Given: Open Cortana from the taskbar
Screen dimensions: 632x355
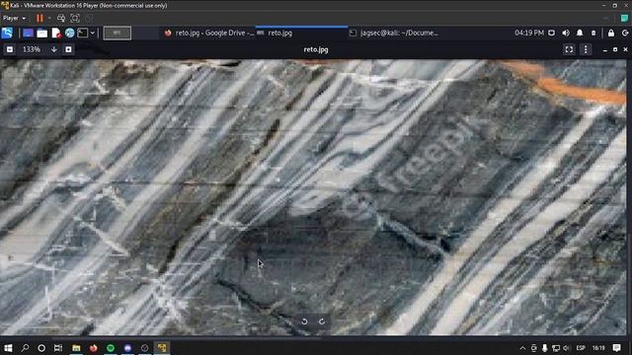Looking at the screenshot, I should coord(41,348).
